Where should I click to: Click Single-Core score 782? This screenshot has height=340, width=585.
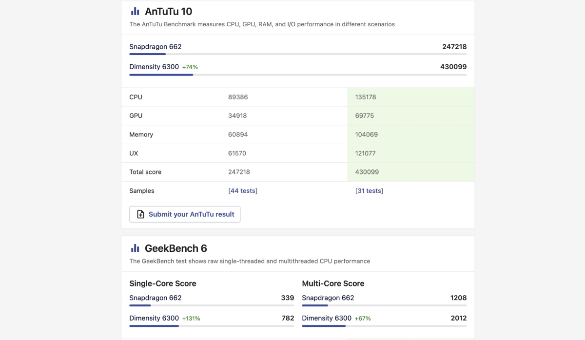288,318
